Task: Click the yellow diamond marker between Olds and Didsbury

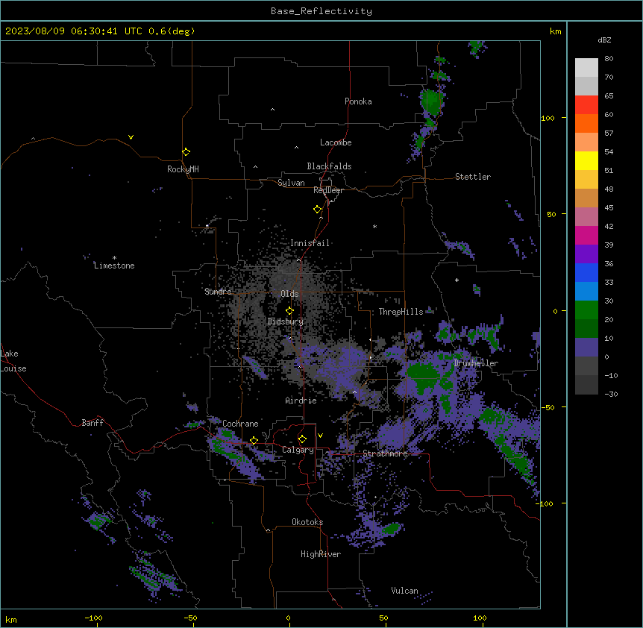Action: tap(289, 311)
